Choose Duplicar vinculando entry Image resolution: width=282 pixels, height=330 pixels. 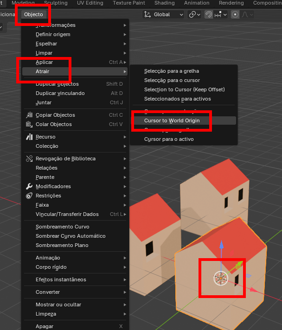point(75,93)
